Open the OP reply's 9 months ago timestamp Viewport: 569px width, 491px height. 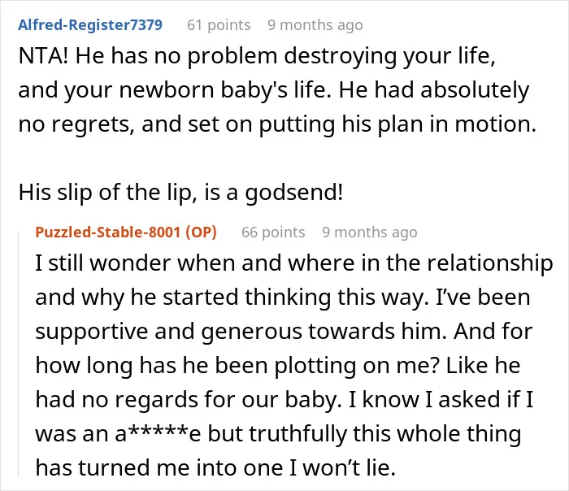[x=369, y=232]
